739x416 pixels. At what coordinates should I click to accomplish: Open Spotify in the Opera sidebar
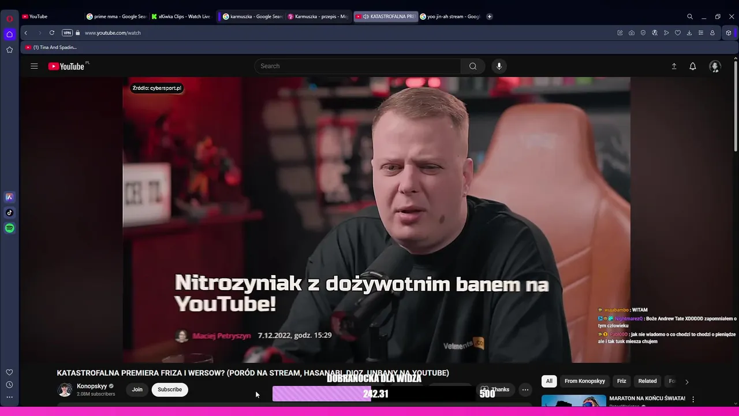pos(9,228)
